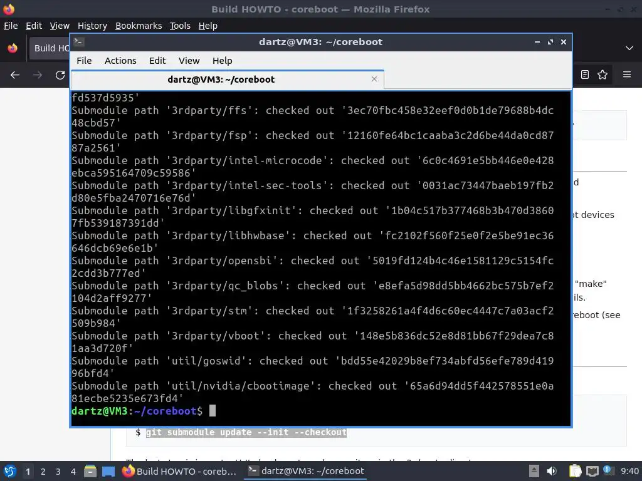This screenshot has width=642, height=481.
Task: Select the Build HOWTO Firefox tab
Action: tap(49, 48)
